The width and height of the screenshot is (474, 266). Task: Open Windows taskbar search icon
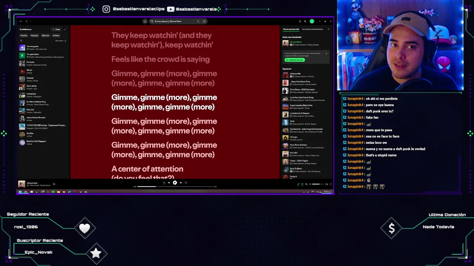(x=26, y=192)
